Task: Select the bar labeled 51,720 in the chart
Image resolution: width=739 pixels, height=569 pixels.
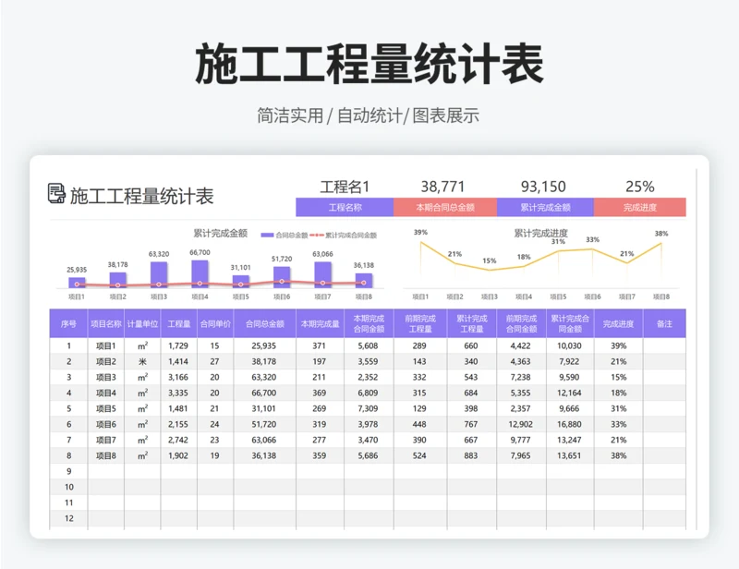Action: [282, 277]
